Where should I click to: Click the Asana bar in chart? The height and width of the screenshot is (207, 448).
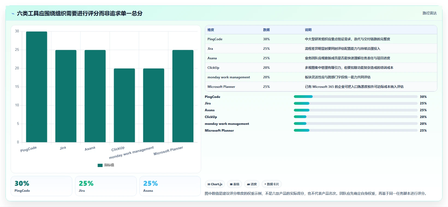95,96
